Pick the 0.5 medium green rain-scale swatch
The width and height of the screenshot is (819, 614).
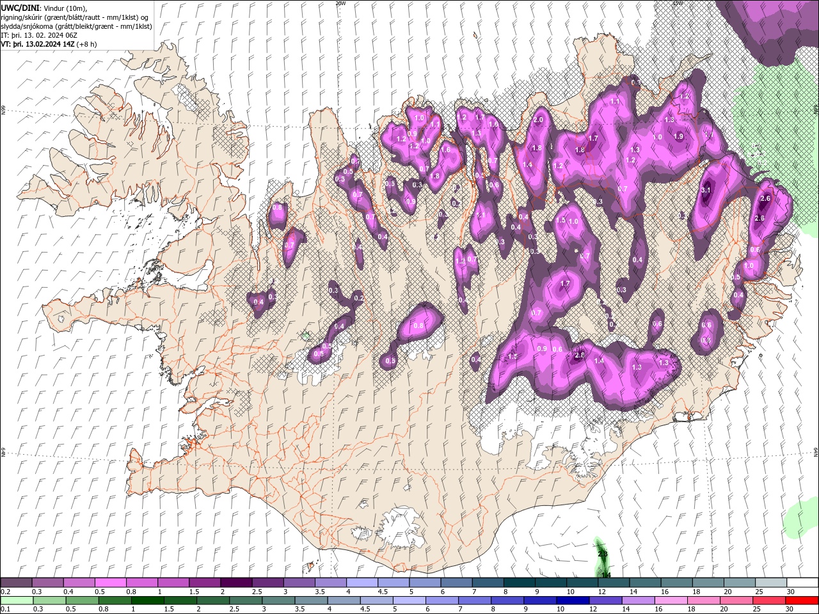(81, 601)
